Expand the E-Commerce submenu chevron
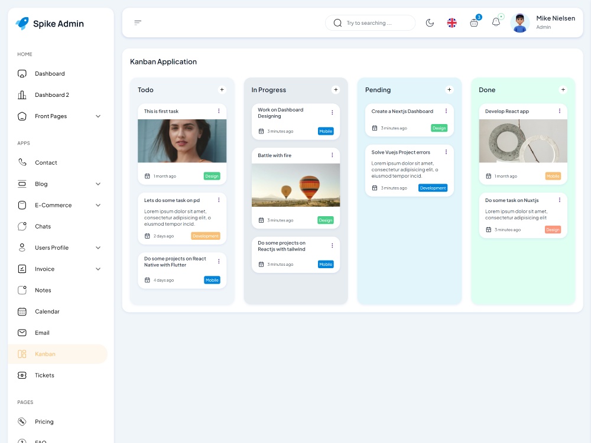The width and height of the screenshot is (591, 443). pyautogui.click(x=98, y=206)
